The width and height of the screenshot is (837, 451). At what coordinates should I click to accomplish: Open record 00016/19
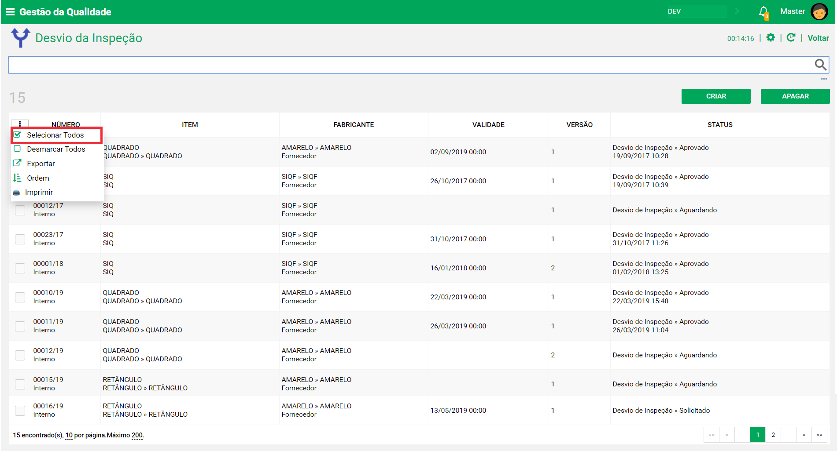coord(48,406)
